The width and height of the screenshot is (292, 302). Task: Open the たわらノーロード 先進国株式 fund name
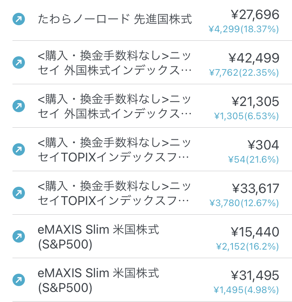pyautogui.click(x=115, y=19)
